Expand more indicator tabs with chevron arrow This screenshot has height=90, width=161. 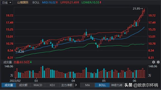coord(76,85)
